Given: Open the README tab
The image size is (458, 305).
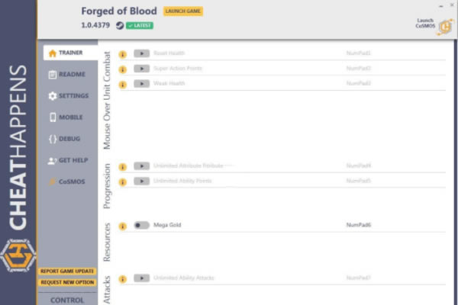Looking at the screenshot, I should click(67, 75).
